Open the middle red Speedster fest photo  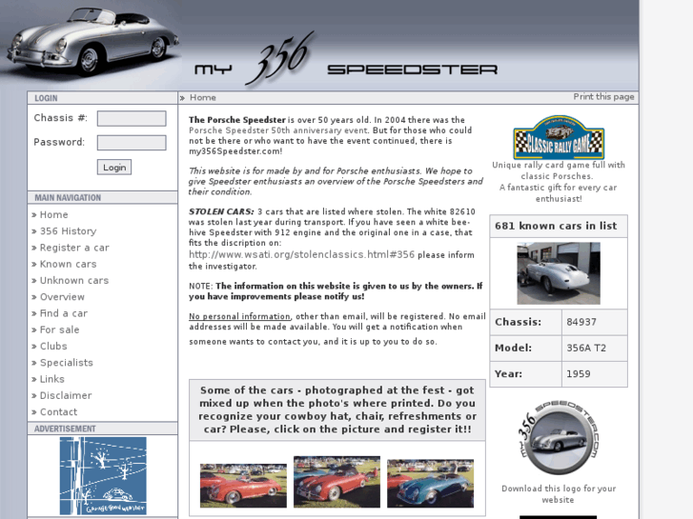point(336,482)
